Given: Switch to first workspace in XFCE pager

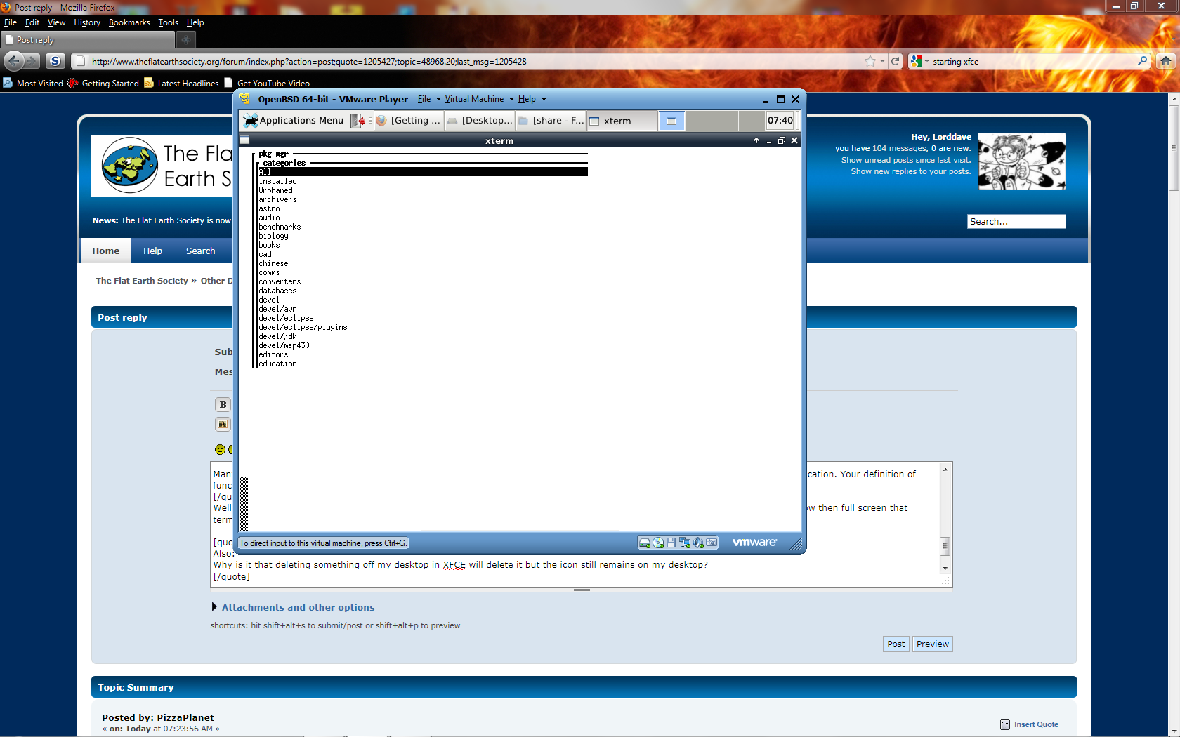Looking at the screenshot, I should point(671,121).
